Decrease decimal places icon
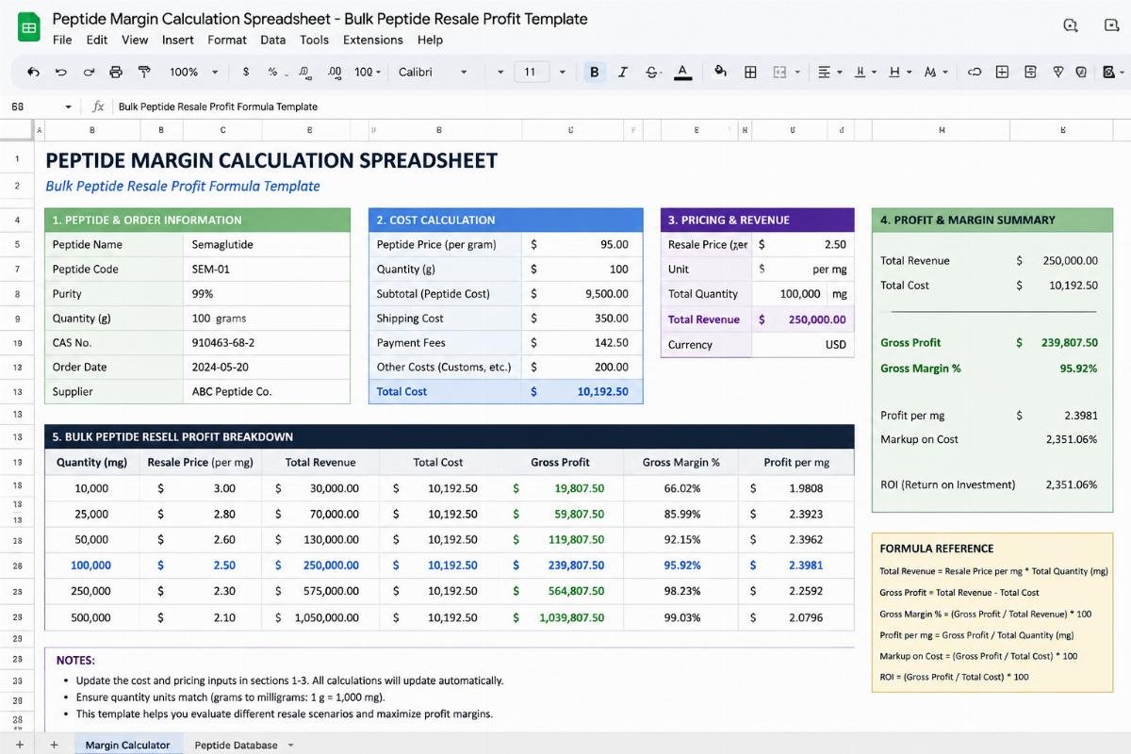 [x=303, y=72]
